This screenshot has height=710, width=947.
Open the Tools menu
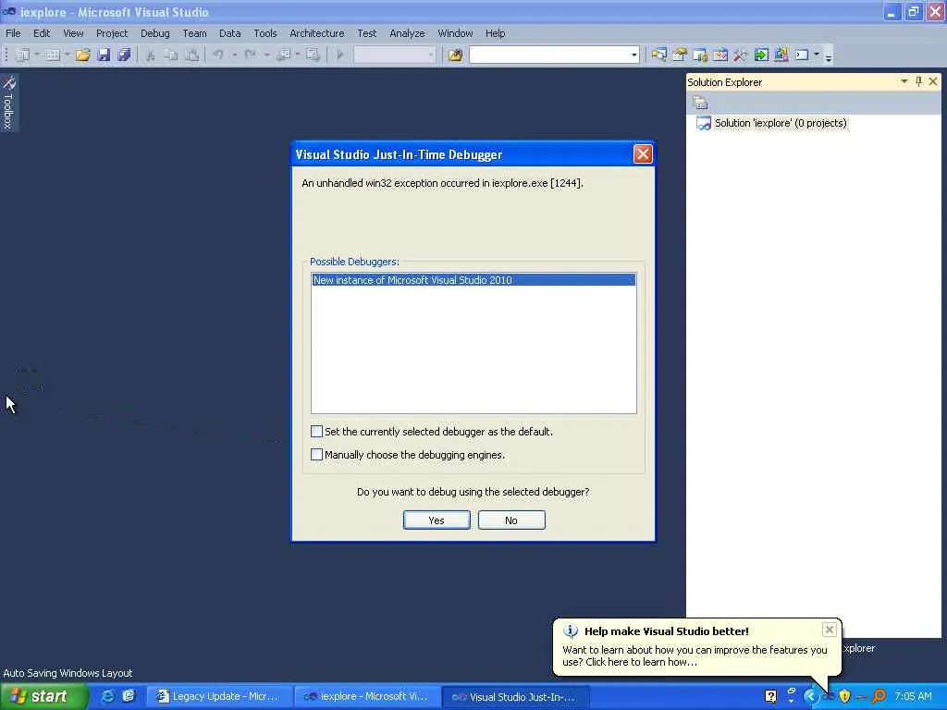pyautogui.click(x=265, y=33)
